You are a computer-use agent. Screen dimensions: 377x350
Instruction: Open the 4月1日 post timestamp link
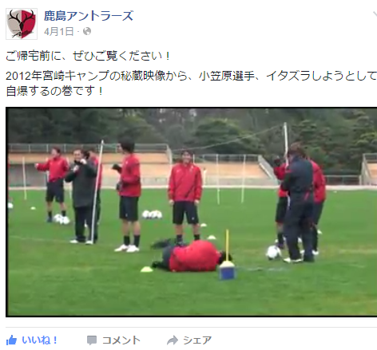(59, 31)
